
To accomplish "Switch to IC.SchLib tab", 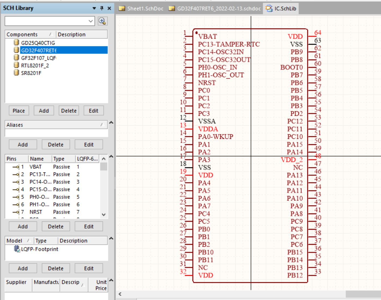I will [281, 8].
